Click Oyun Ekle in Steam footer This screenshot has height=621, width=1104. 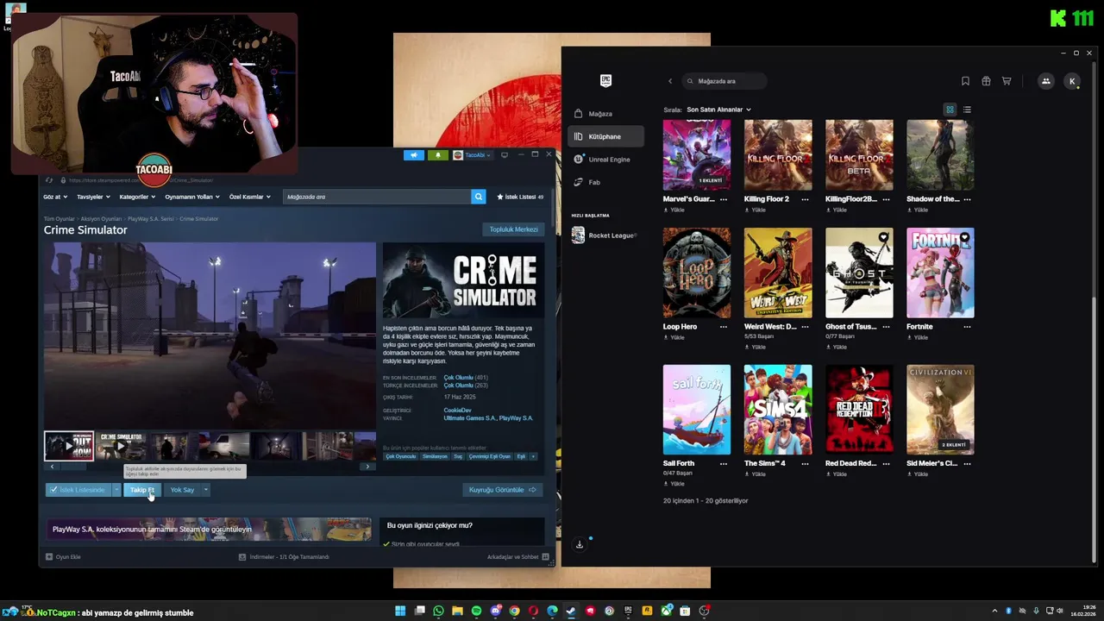pyautogui.click(x=63, y=557)
